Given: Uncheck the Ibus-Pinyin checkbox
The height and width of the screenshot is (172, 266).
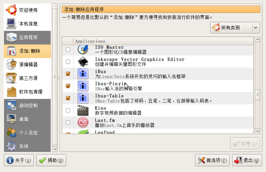Looking at the screenshot, I should 68,86.
